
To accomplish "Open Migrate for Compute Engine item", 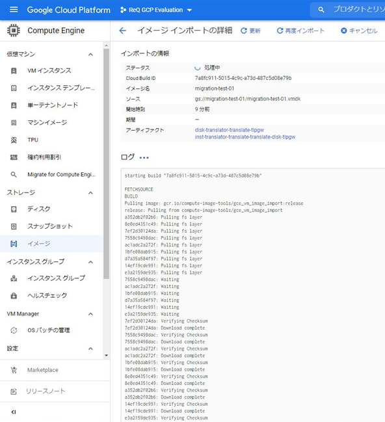I will [61, 175].
